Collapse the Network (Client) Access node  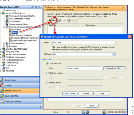point(1,13)
